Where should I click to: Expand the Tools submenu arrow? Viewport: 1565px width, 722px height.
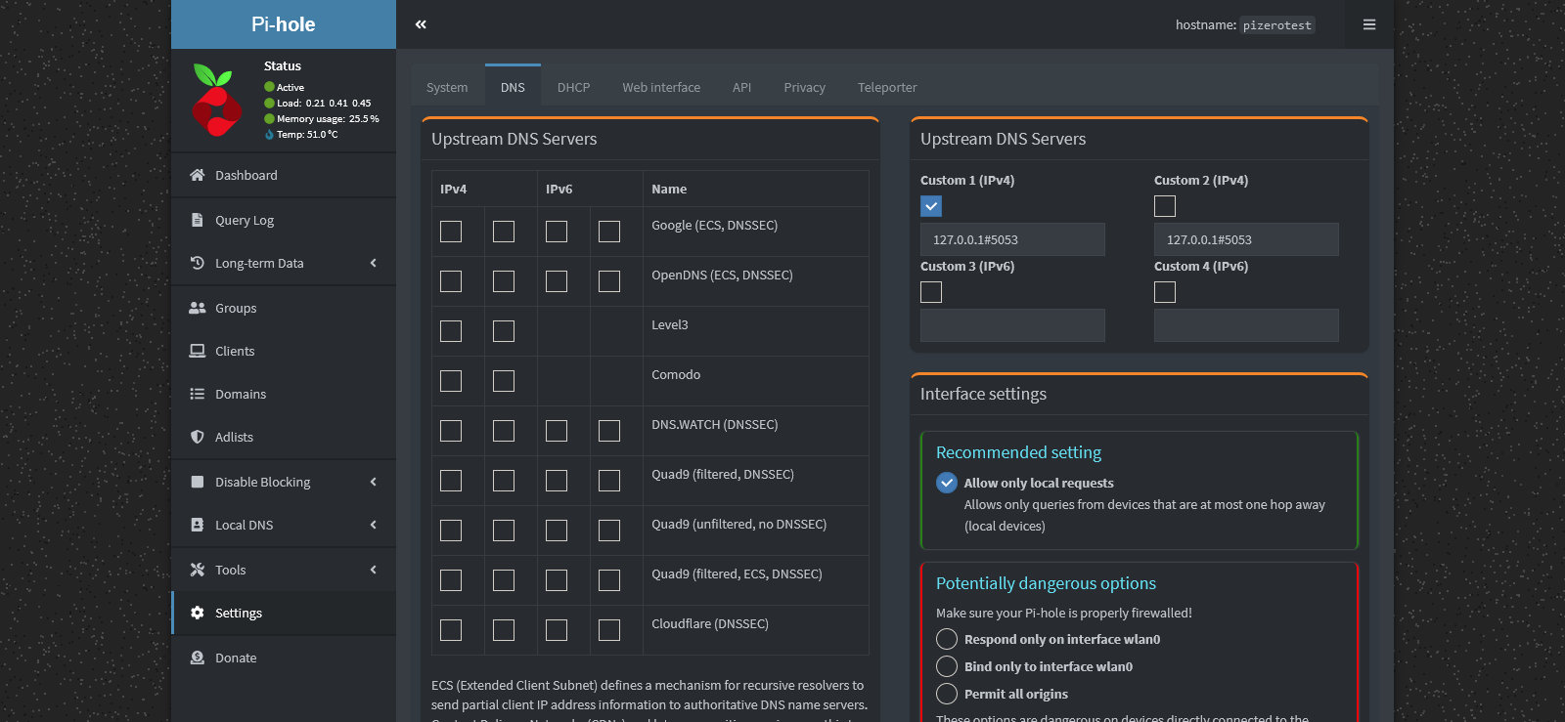(373, 570)
